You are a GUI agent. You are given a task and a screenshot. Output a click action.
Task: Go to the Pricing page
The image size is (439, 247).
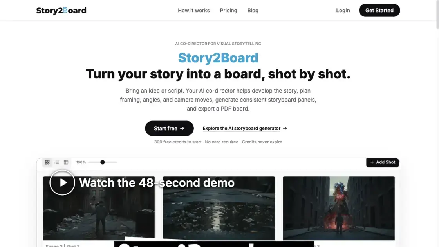pos(228,10)
